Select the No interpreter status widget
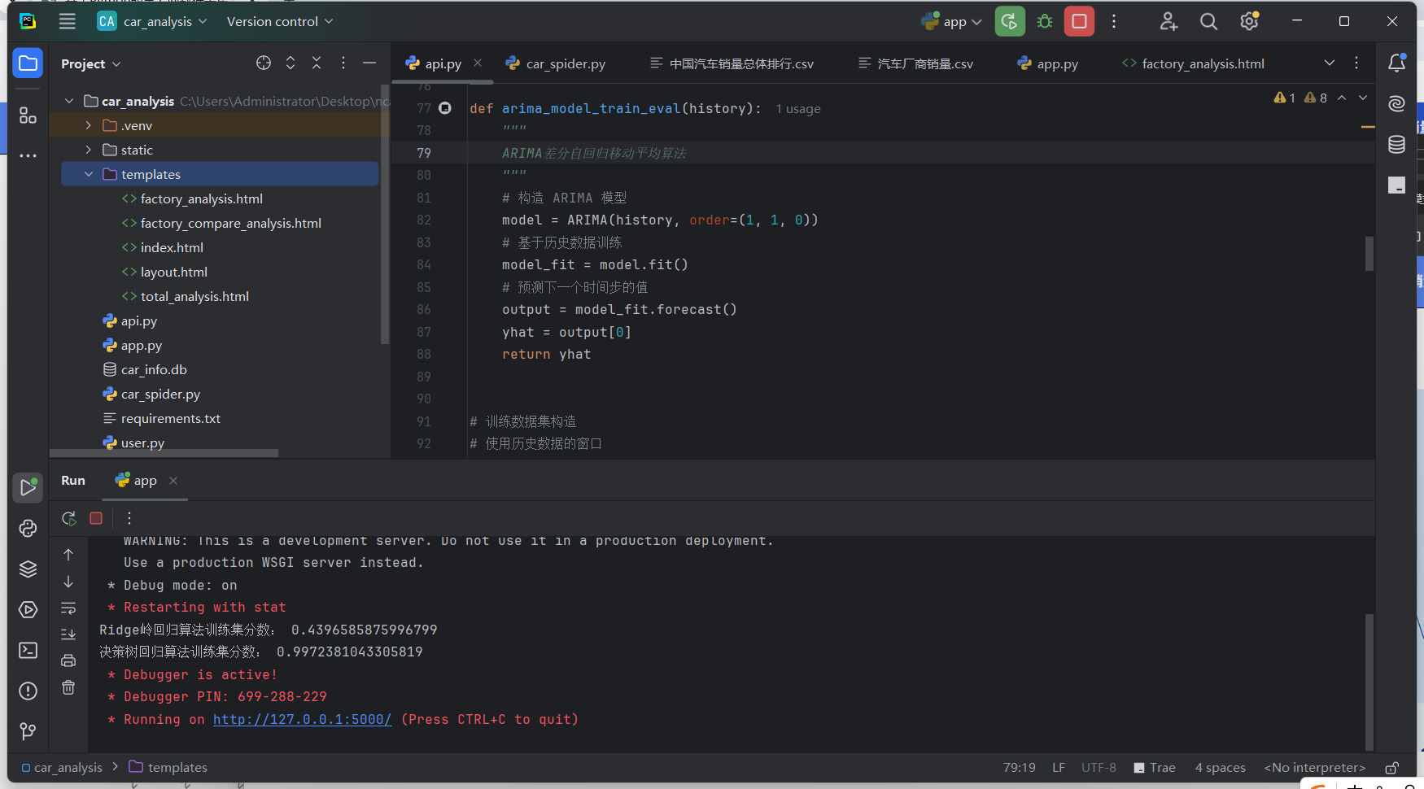 point(1314,768)
